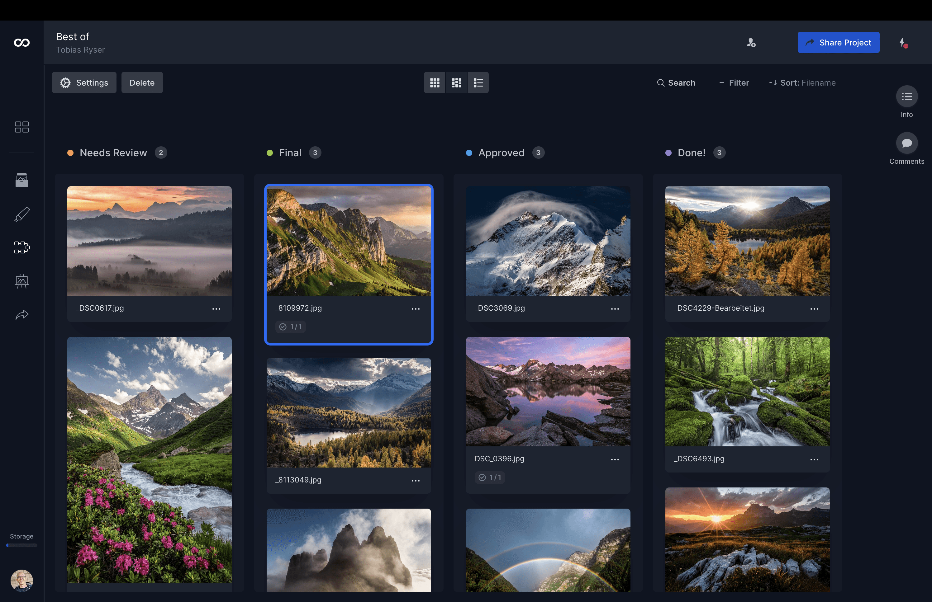Screen dimensions: 932x602
Task: Open the presentation easel icon in sidebar
Action: click(x=22, y=281)
